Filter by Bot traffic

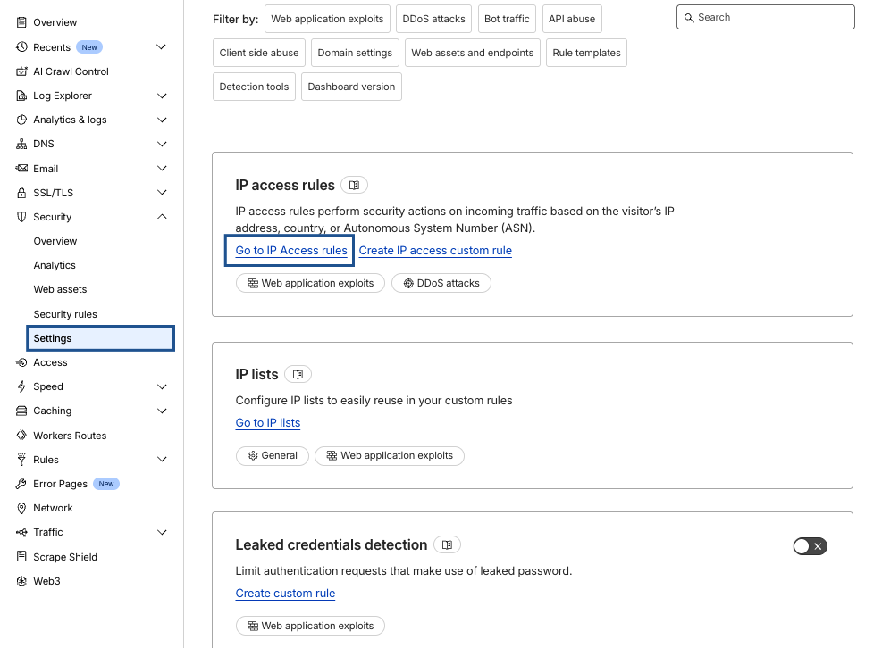pos(507,19)
